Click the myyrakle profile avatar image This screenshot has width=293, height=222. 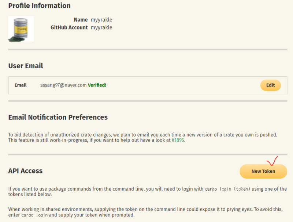click(x=21, y=28)
